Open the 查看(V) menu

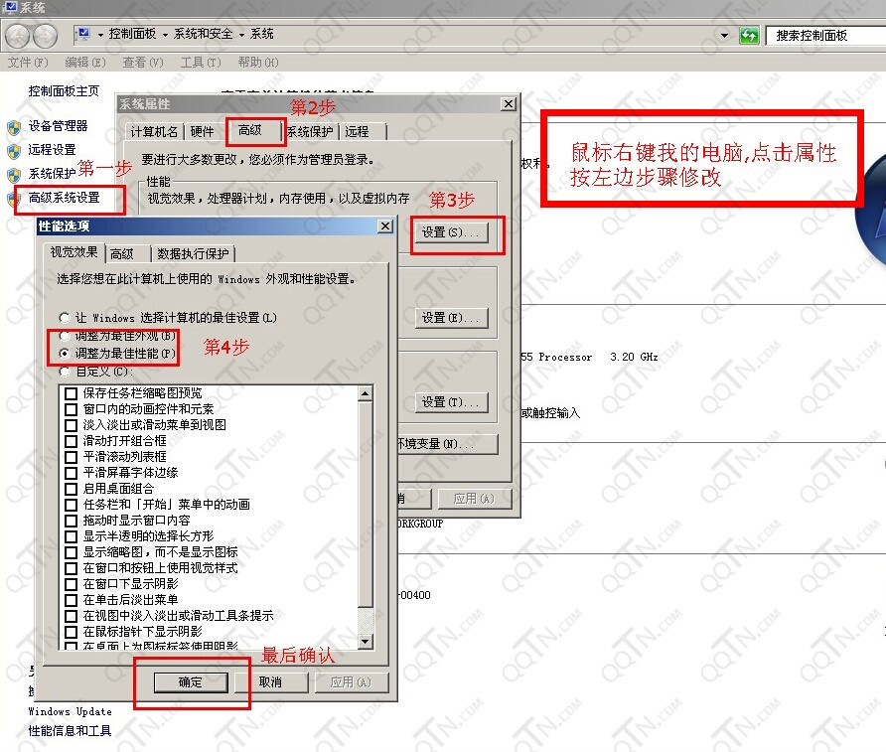[x=142, y=63]
